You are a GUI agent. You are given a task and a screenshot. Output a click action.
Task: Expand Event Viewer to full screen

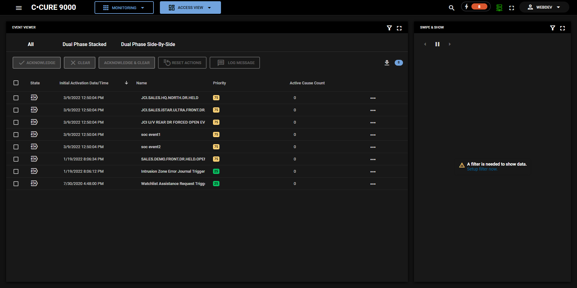(399, 28)
